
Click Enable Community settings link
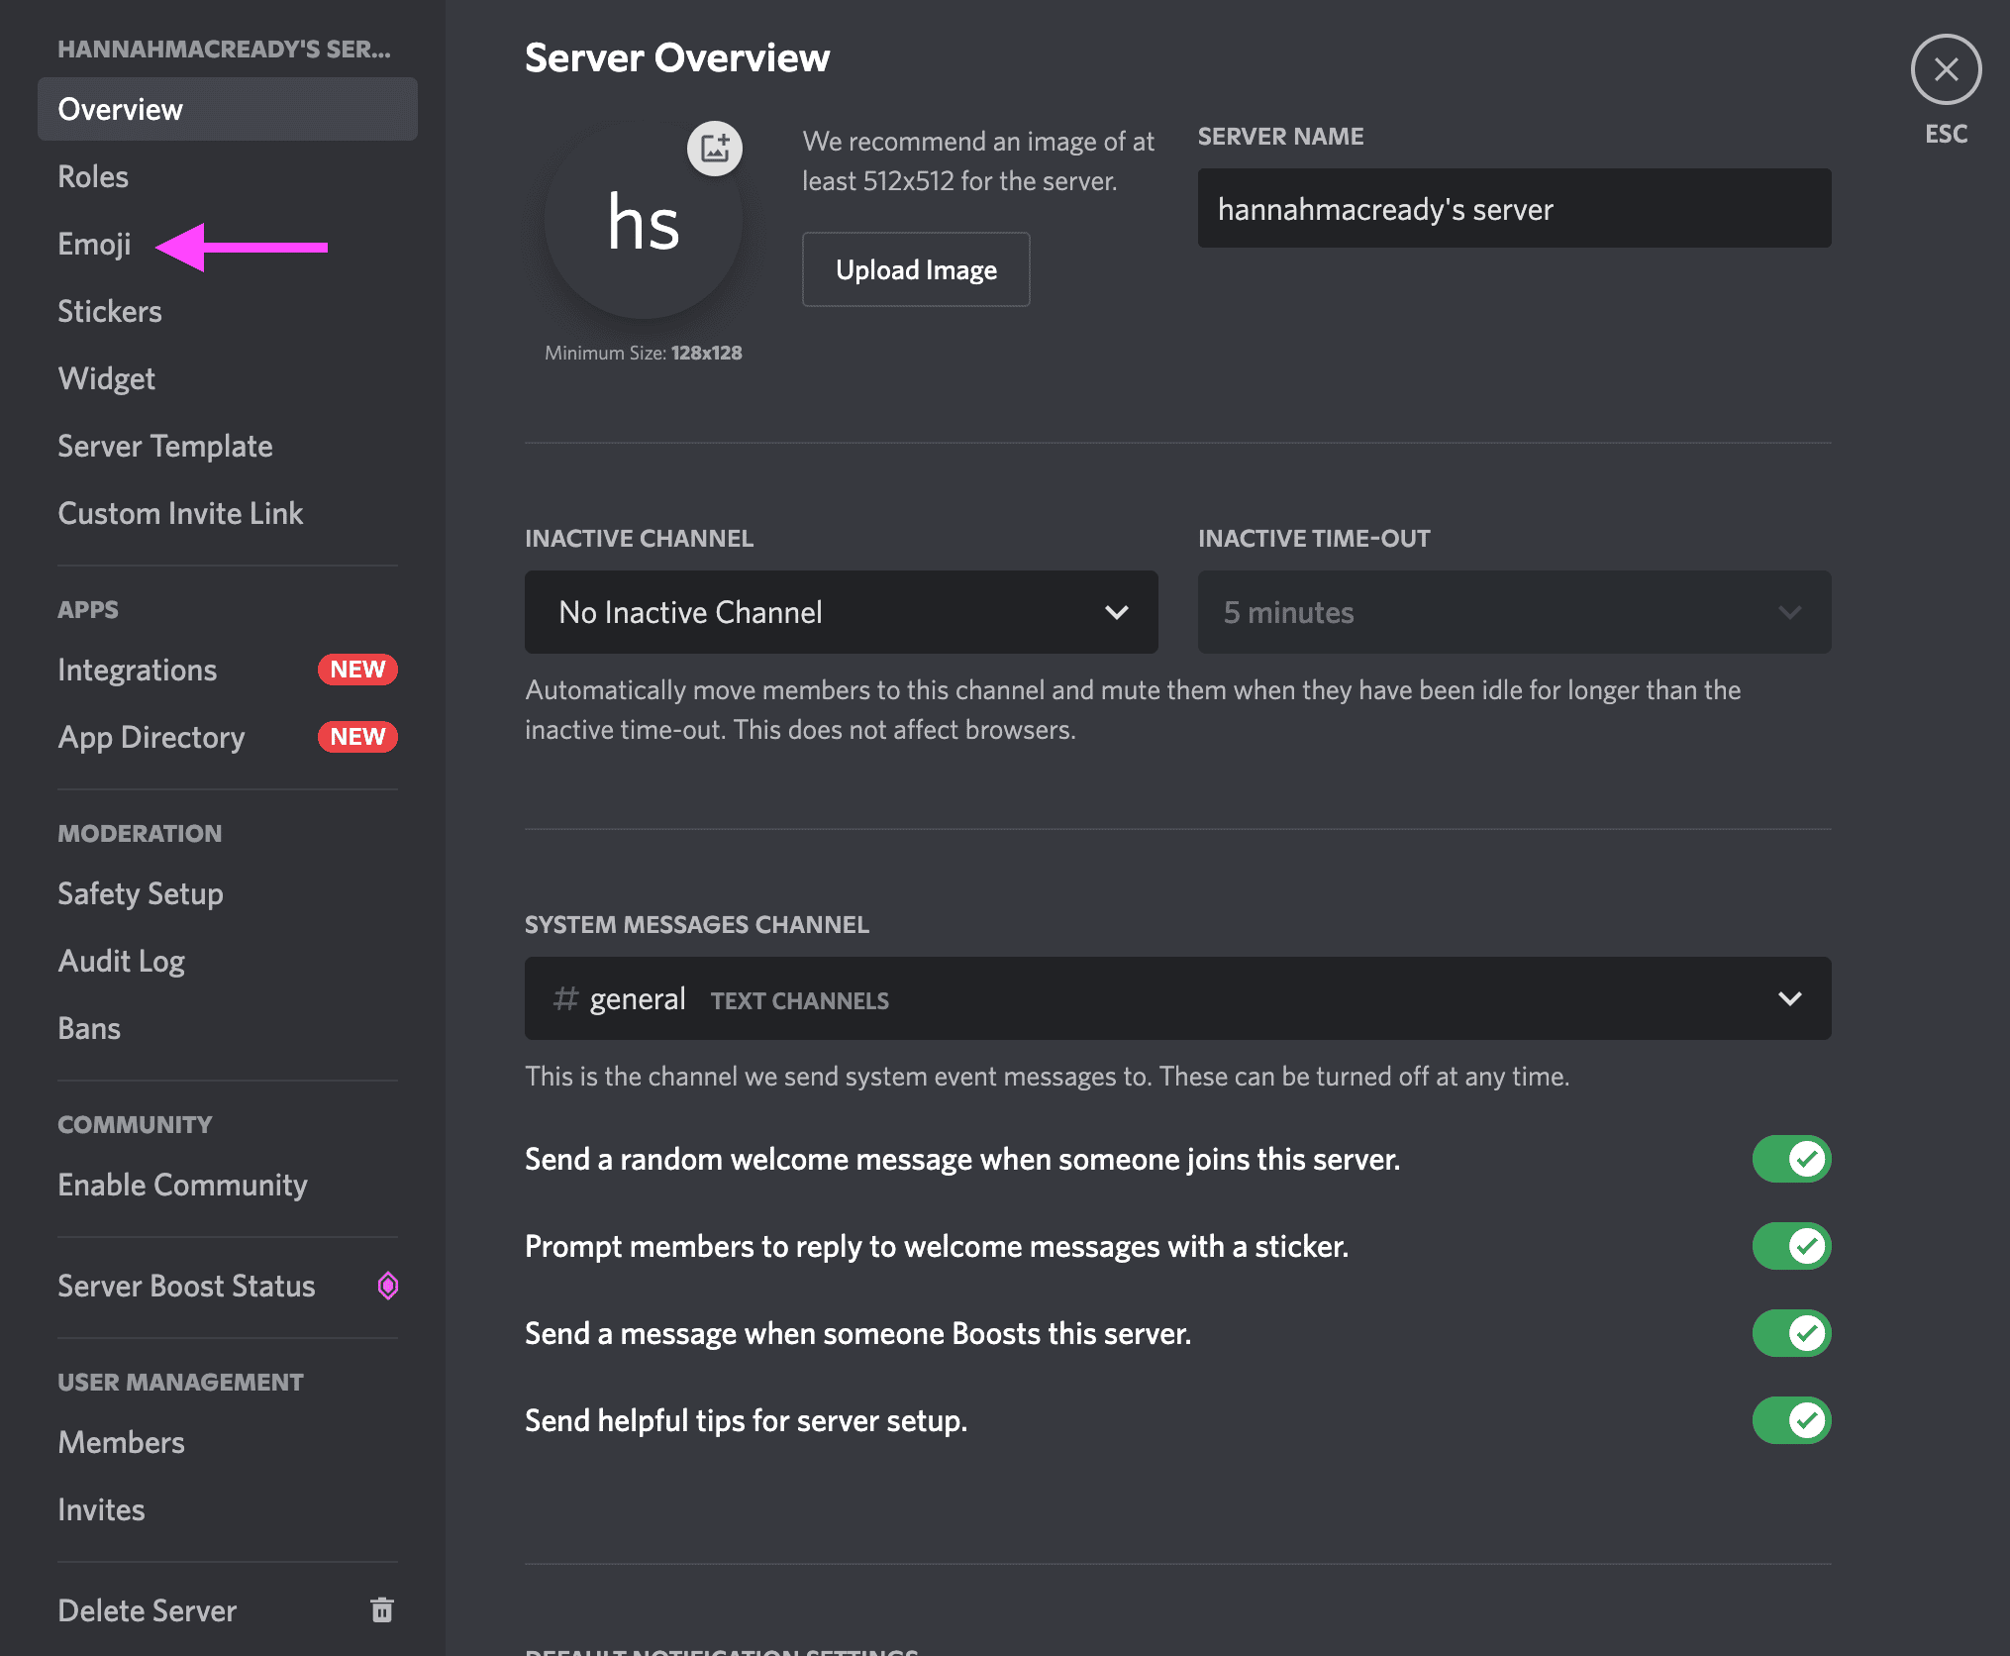click(x=183, y=1184)
